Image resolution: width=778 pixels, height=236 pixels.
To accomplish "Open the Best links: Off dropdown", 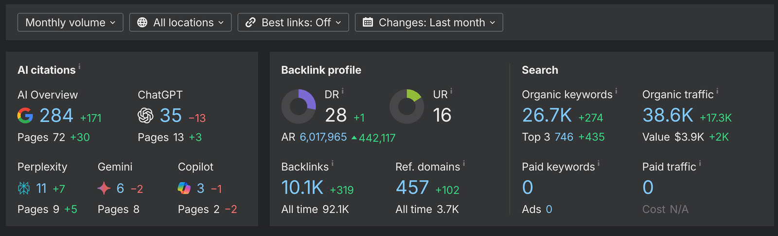I will (293, 22).
